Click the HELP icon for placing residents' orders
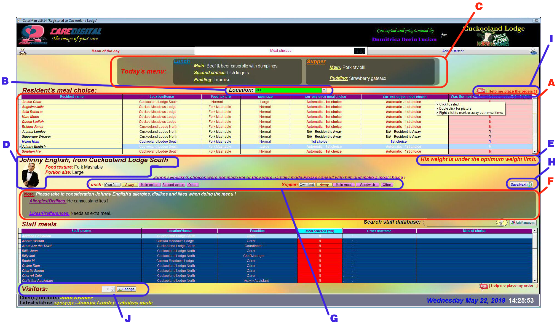This screenshot has height=325, width=557. pos(481,91)
